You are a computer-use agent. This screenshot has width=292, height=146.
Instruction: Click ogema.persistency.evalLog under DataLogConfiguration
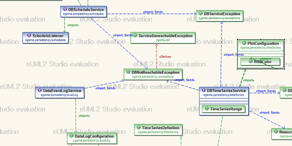pyautogui.click(x=92, y=140)
